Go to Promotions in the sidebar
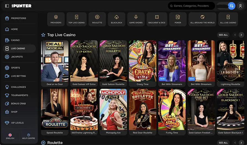The image size is (247, 145). (x=19, y=18)
